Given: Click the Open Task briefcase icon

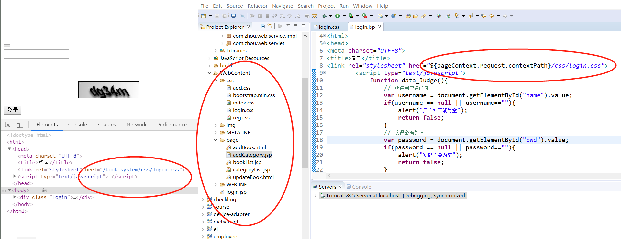Looking at the screenshot, I should pos(416,16).
